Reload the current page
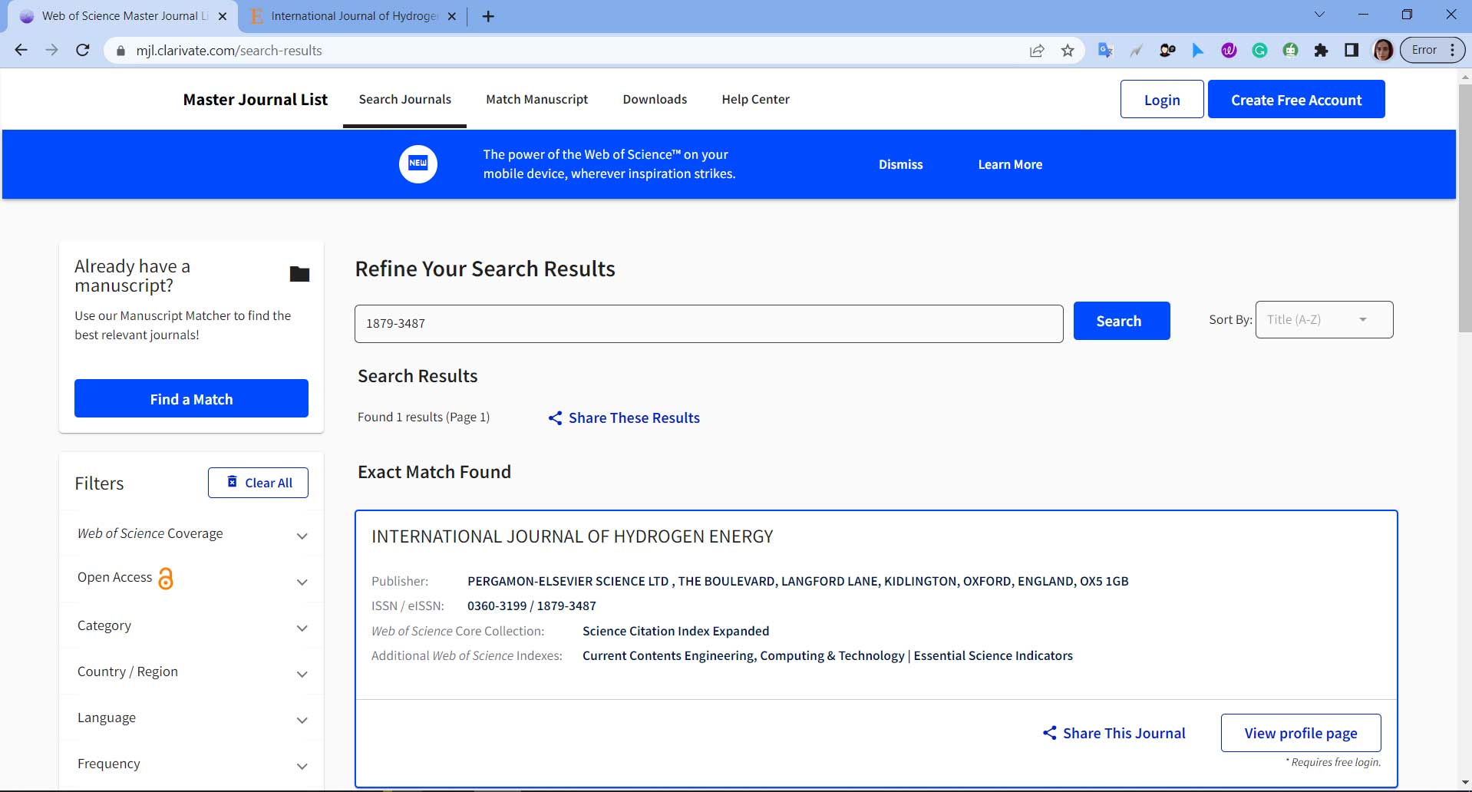Viewport: 1472px width, 792px height. (83, 50)
